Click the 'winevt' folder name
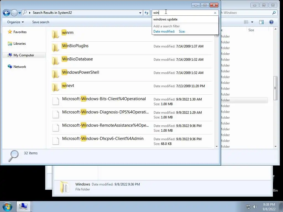Viewport: 283px width, 212px height. pyautogui.click(x=68, y=86)
